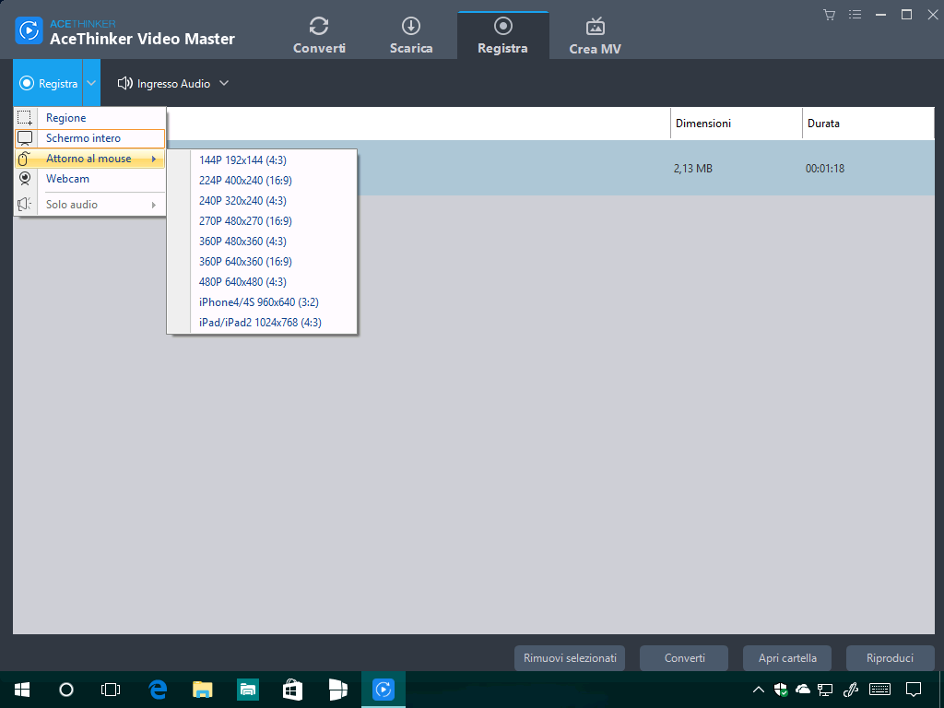Click the Attorno al mouse icon

point(24,159)
